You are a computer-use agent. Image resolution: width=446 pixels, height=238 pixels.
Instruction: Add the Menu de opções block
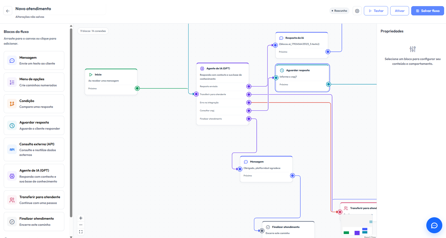(x=34, y=82)
